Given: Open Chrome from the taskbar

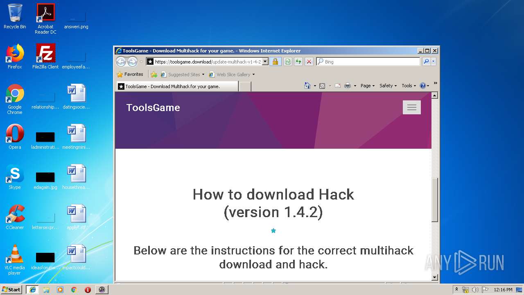Looking at the screenshot, I should click(x=74, y=290).
